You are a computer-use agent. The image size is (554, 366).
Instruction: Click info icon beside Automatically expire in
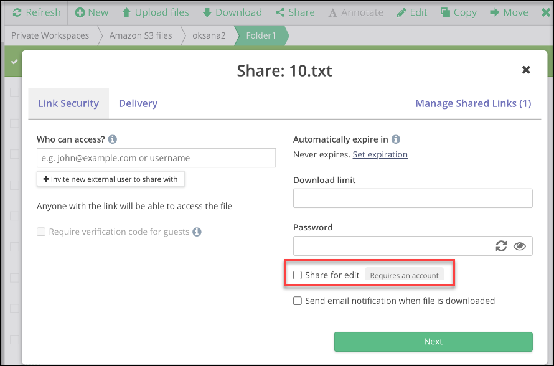tap(396, 139)
